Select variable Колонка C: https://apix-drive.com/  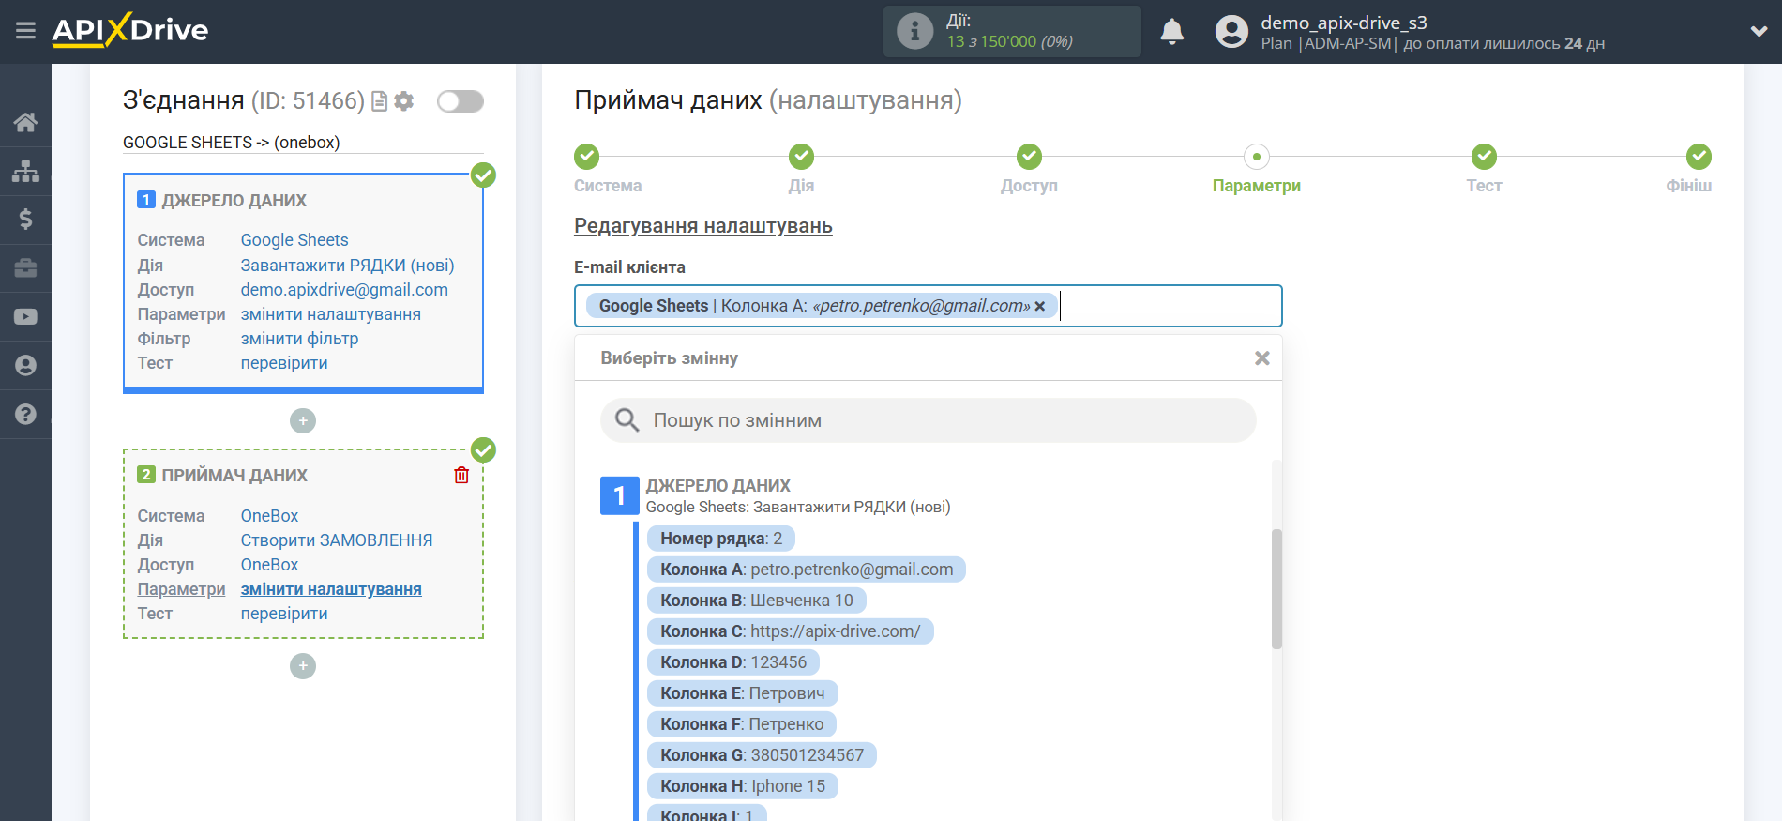coord(791,631)
